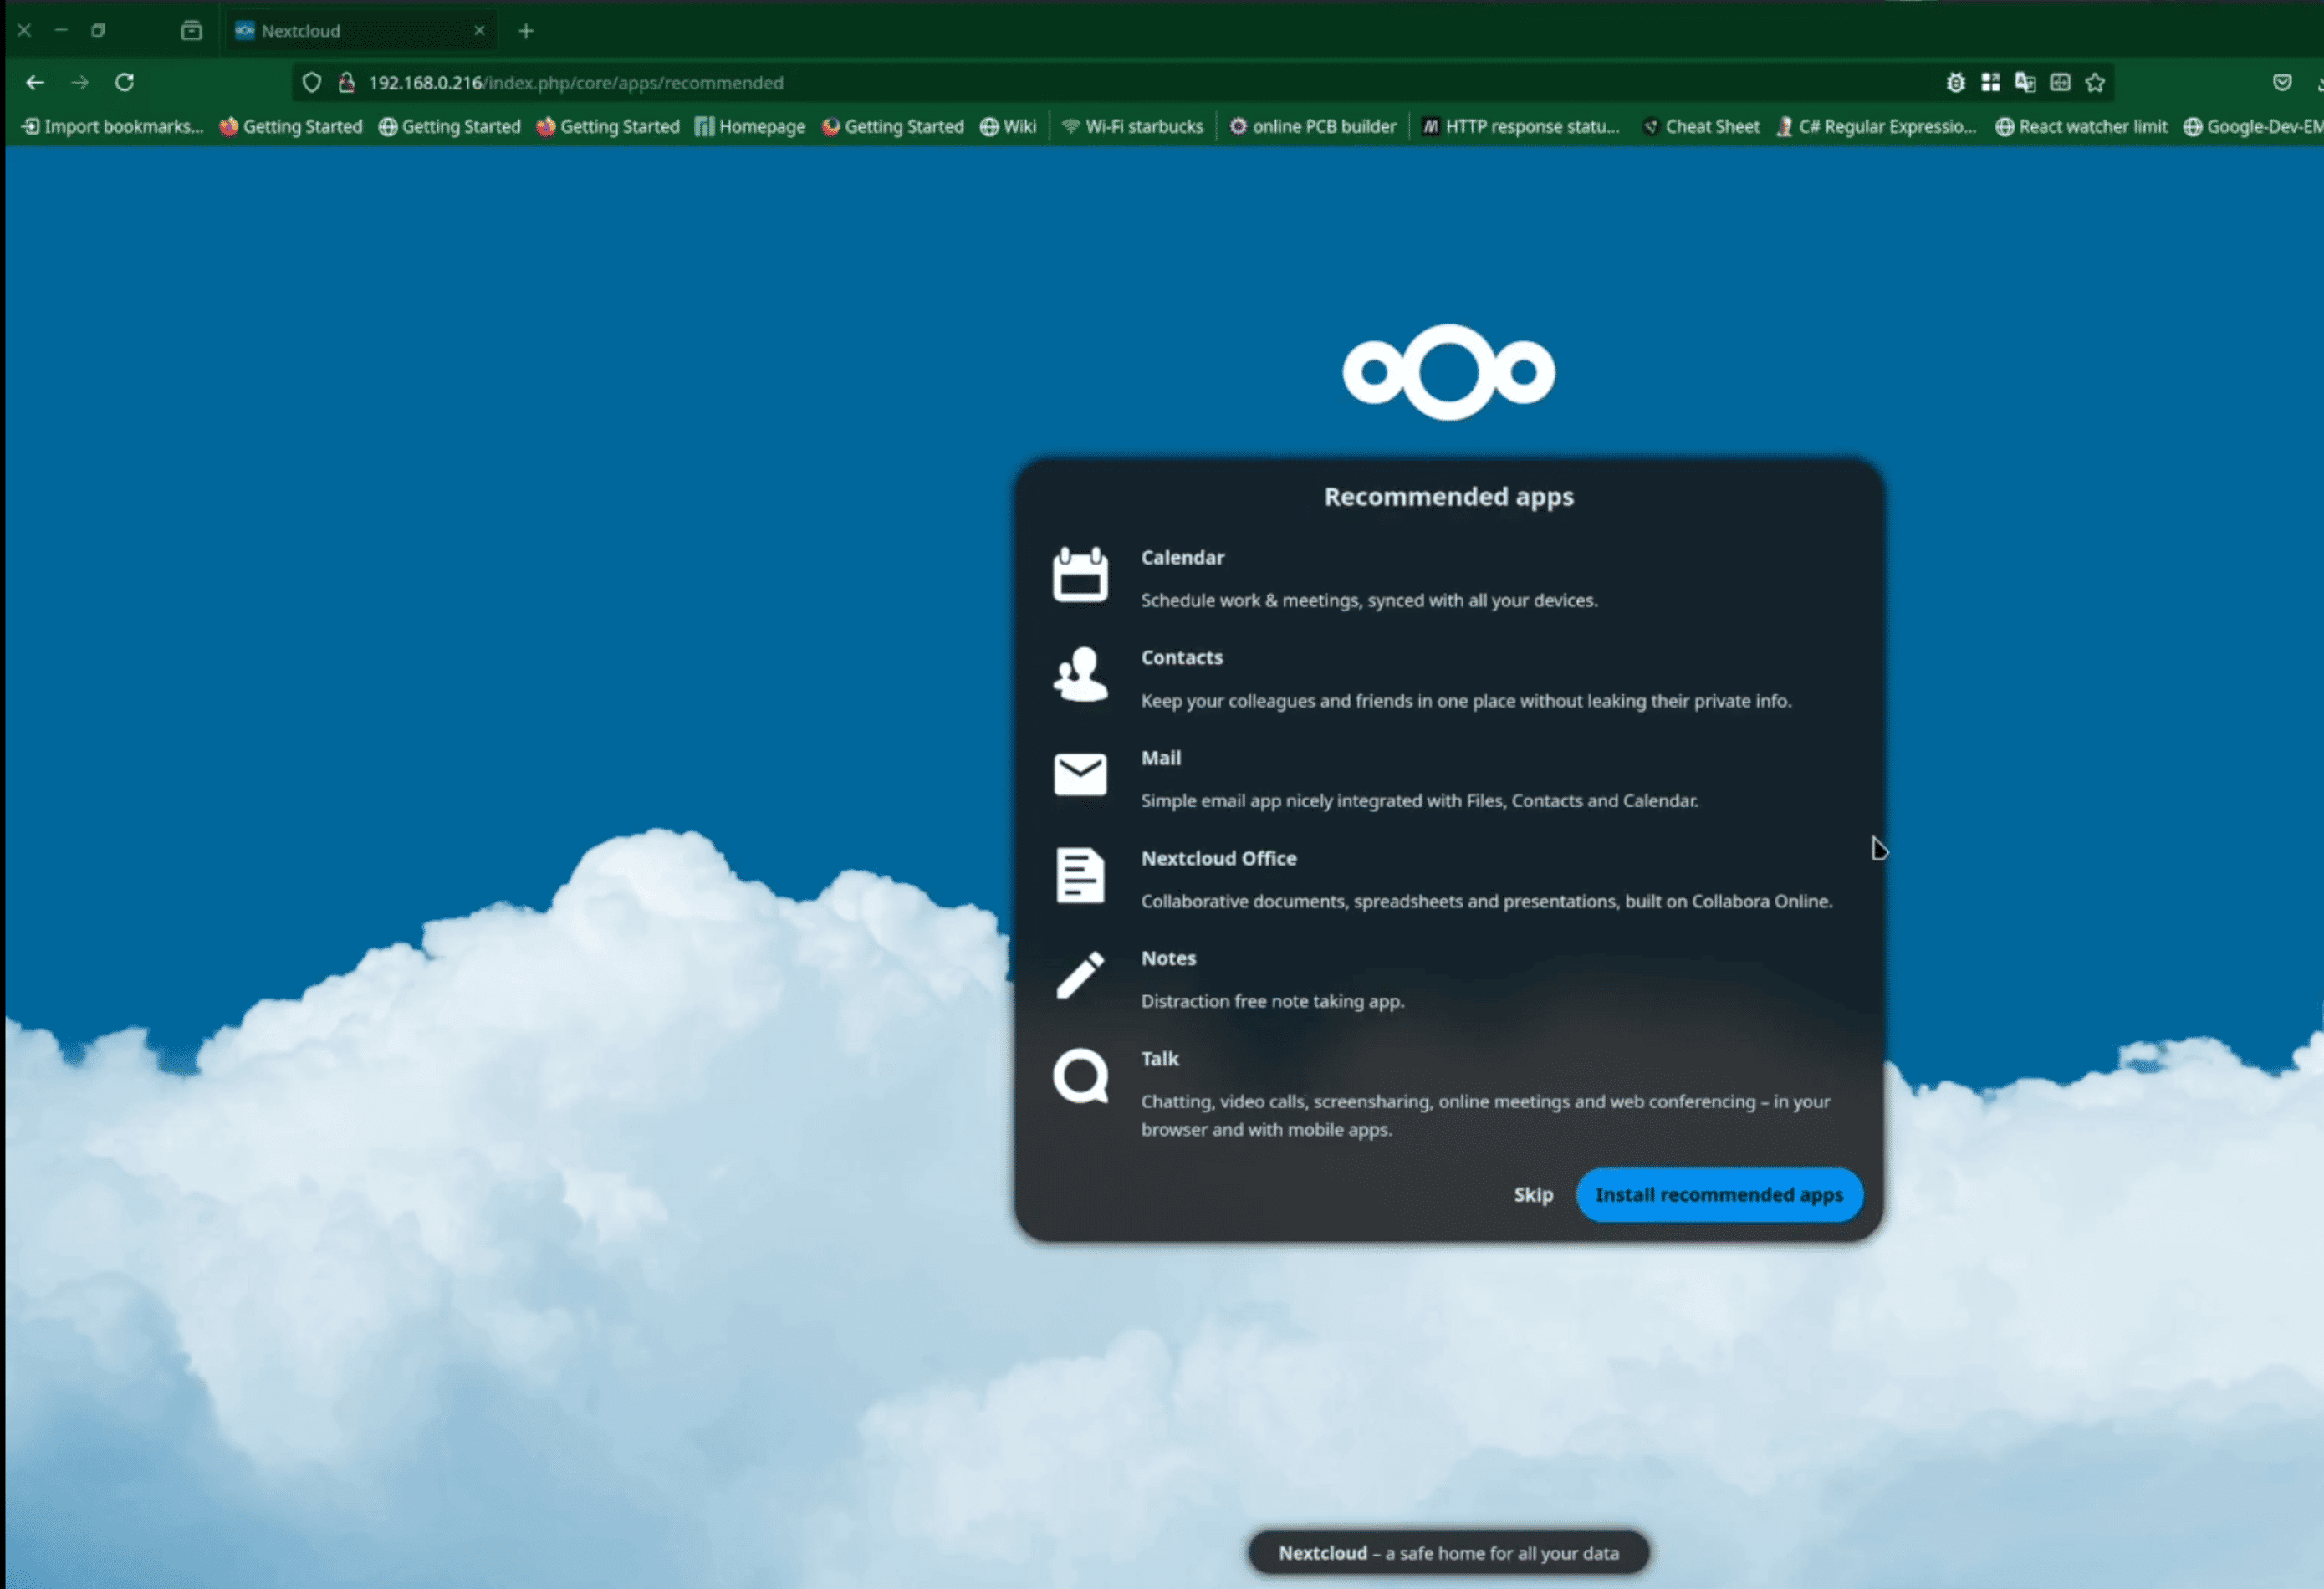Open the tab overview icon near window controls

(x=191, y=31)
